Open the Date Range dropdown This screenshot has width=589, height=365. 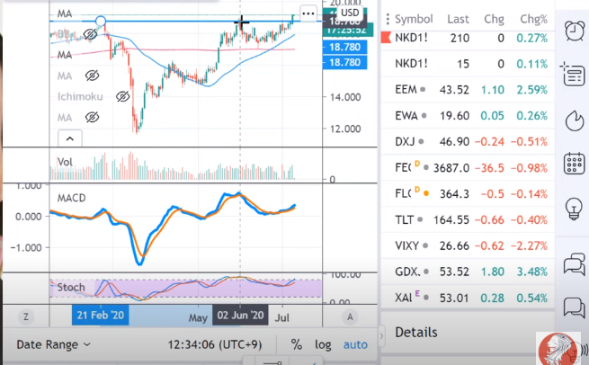[x=53, y=344]
